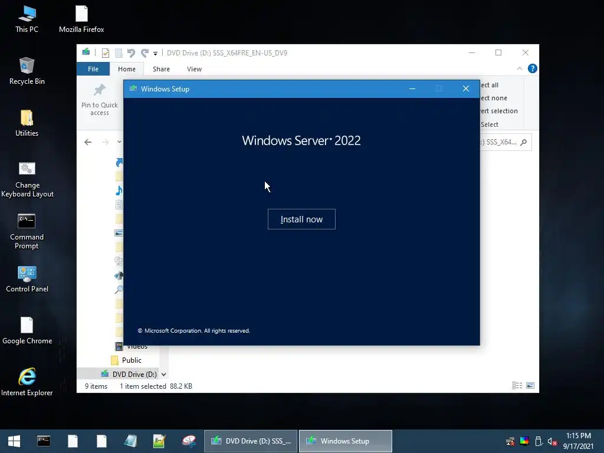Click the colorful display tray icon
Viewport: 604px width, 453px height.
click(x=524, y=441)
